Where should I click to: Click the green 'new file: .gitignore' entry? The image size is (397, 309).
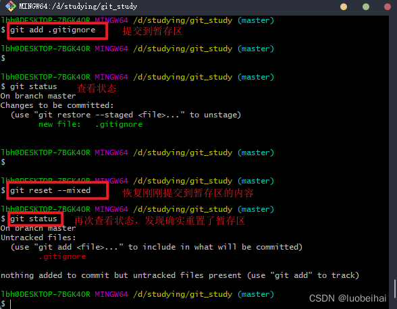tap(90, 124)
